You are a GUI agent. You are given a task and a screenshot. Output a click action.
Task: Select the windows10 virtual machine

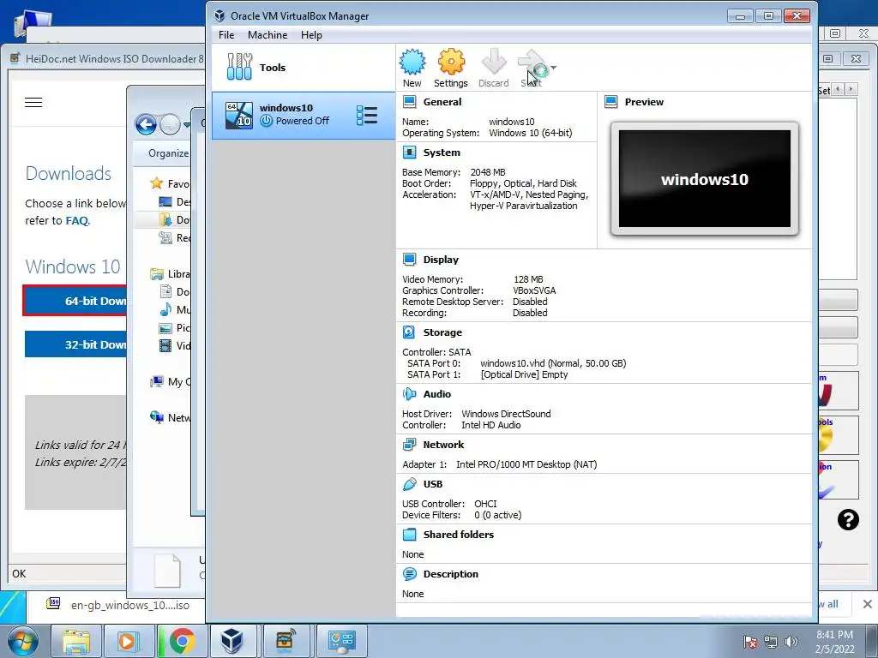point(303,116)
